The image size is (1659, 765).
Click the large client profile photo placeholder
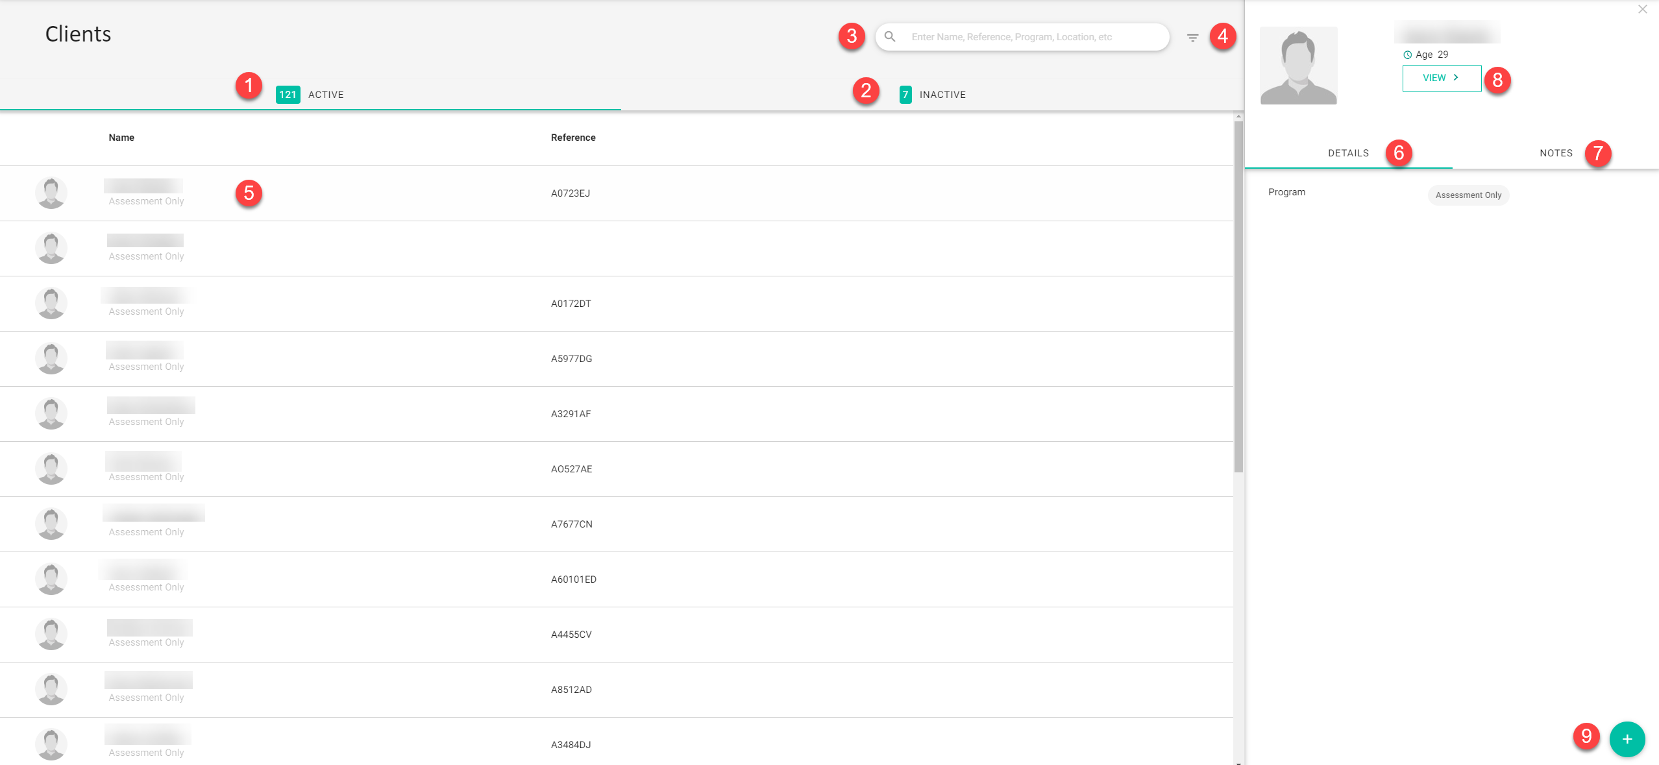click(1298, 66)
